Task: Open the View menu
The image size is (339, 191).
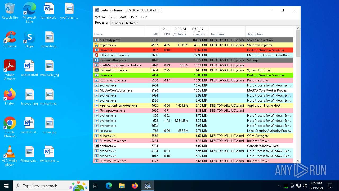Action: (112, 17)
